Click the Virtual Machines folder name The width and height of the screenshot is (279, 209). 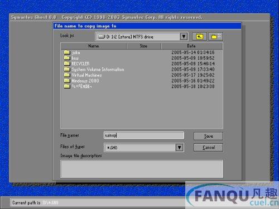coord(86,75)
